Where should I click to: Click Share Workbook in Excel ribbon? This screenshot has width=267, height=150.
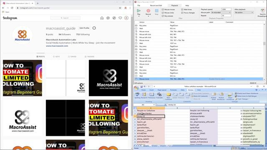point(230,96)
